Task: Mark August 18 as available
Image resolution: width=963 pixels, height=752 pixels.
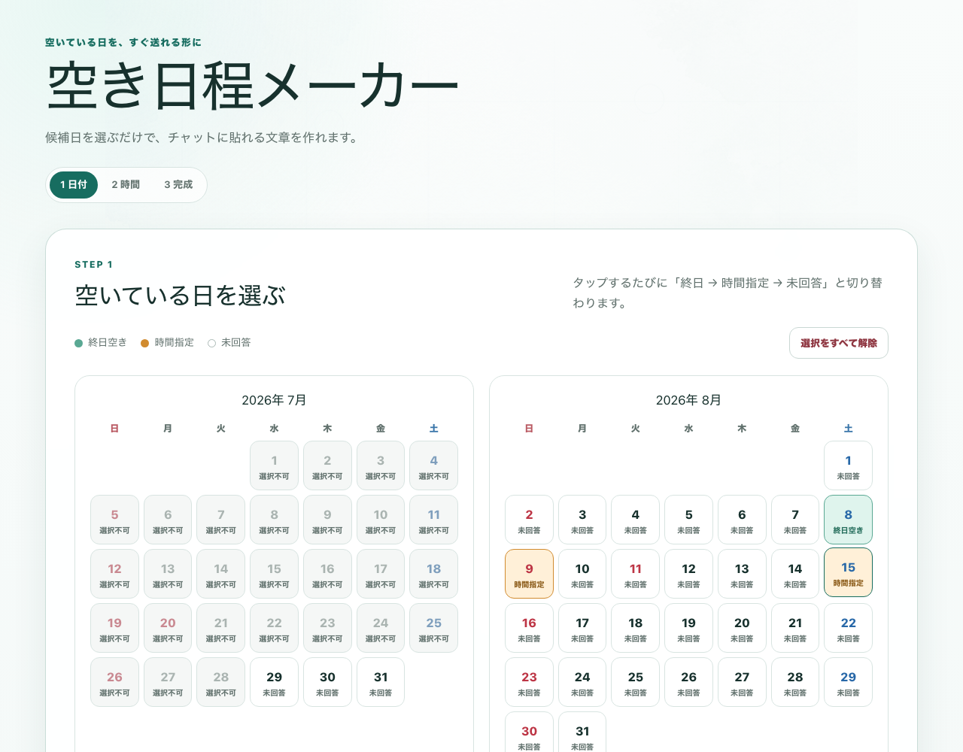Action: 636,628
